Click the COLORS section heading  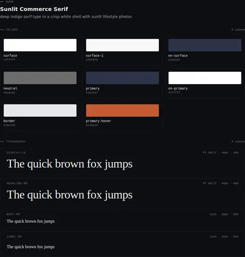point(12,30)
